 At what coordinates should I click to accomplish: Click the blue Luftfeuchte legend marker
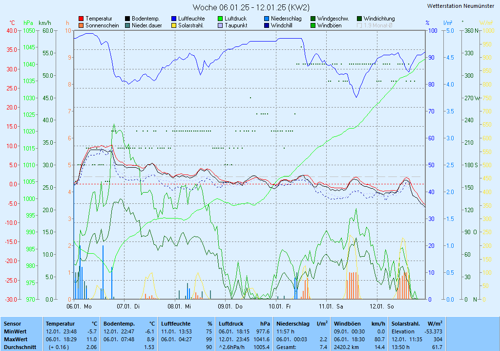174,19
